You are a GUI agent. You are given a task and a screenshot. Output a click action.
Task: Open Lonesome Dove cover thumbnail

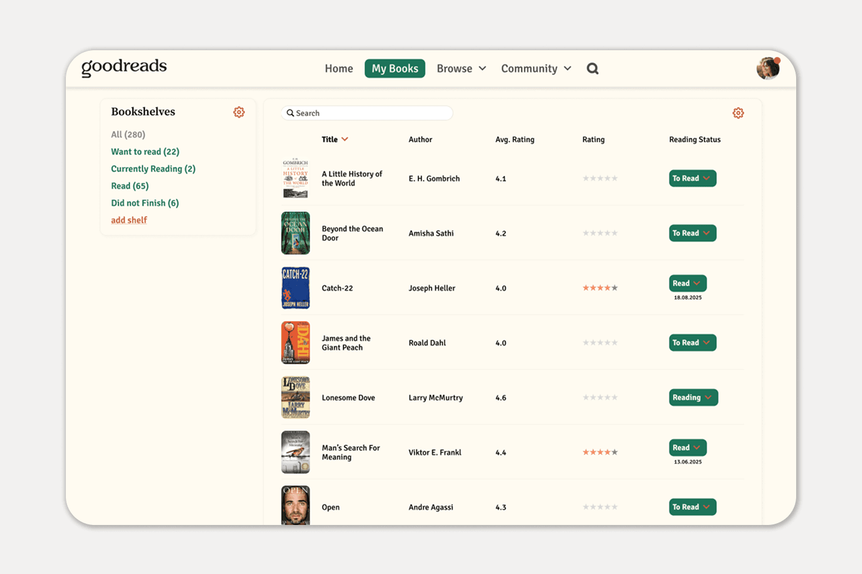(296, 398)
